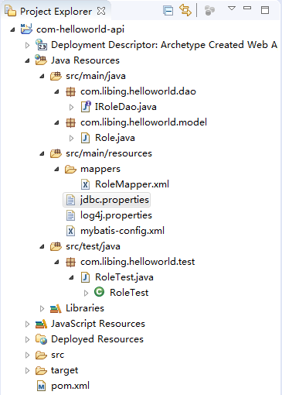Click the com.libing.helloworld.dao package icon

[70, 91]
